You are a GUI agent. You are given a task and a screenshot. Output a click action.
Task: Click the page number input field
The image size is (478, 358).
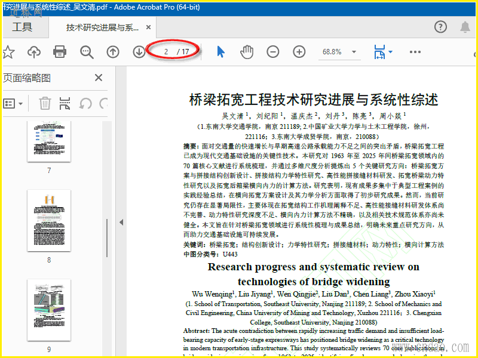166,52
